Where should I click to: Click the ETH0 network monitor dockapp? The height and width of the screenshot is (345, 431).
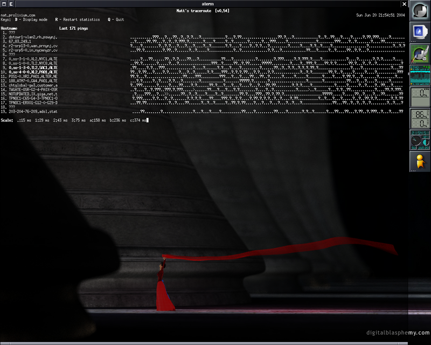click(x=420, y=75)
